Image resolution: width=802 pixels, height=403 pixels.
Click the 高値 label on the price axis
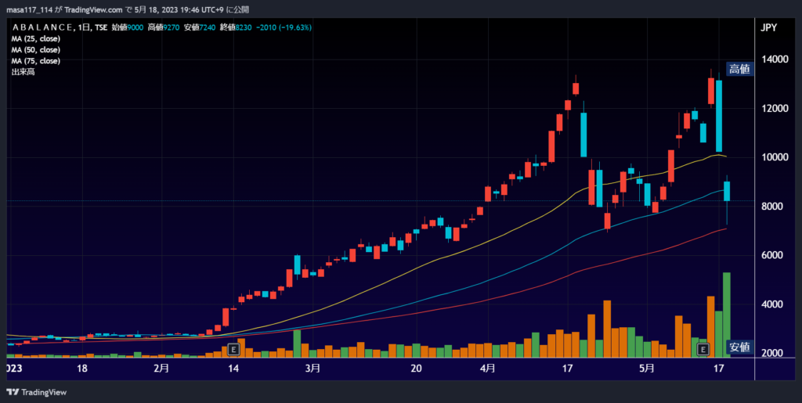coord(739,69)
